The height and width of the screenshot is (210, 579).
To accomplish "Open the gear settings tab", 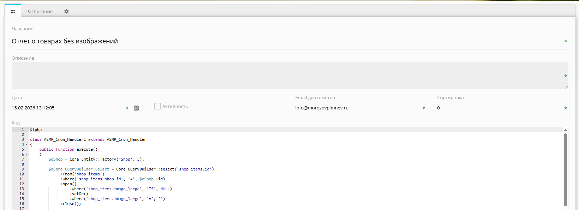I will click(66, 11).
